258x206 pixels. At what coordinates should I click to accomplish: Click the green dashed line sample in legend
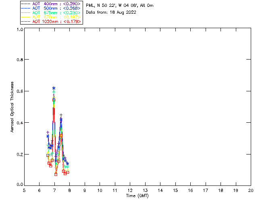click(26, 12)
